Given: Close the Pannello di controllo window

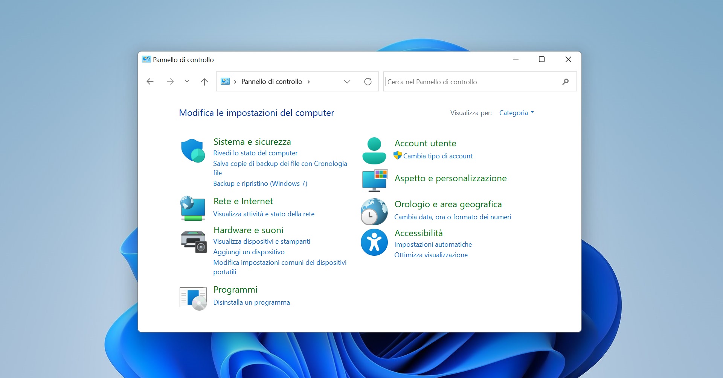Looking at the screenshot, I should pos(568,59).
